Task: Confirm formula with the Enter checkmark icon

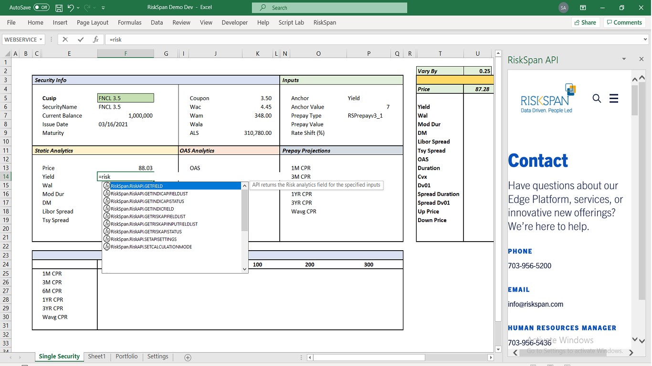Action: pos(81,40)
